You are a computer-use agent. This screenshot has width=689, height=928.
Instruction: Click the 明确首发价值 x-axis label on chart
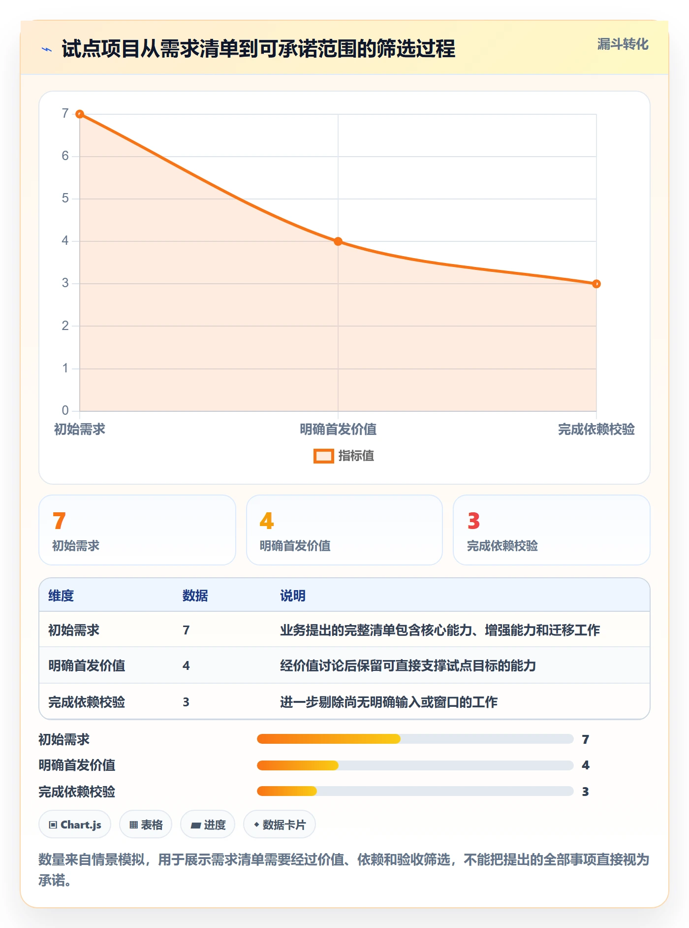pyautogui.click(x=338, y=430)
